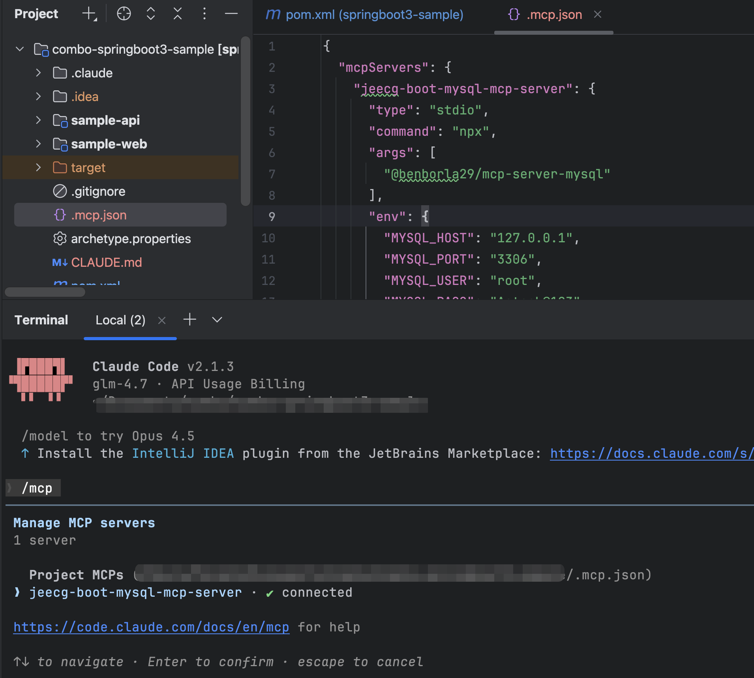Hide the Project panel with minimize icon

tap(231, 14)
